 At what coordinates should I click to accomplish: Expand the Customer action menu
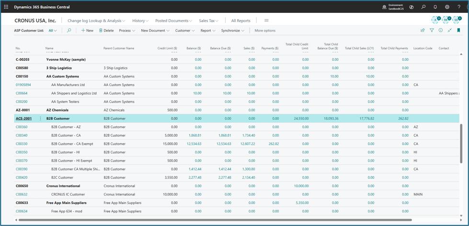coord(185,31)
